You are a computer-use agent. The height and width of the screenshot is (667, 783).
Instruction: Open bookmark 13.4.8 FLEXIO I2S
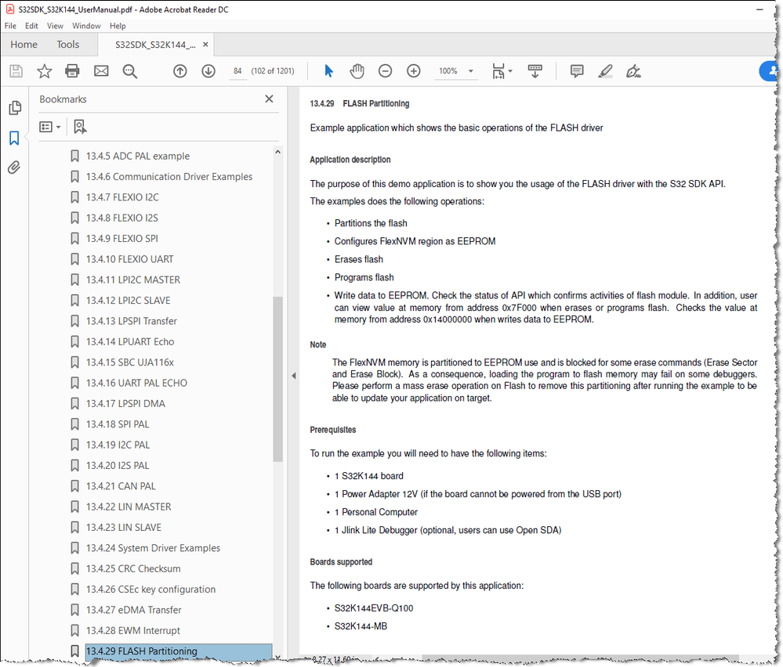coord(121,218)
